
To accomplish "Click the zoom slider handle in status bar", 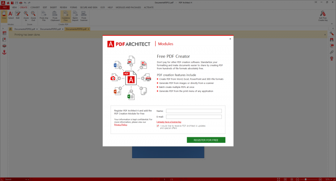I will click(x=305, y=179).
